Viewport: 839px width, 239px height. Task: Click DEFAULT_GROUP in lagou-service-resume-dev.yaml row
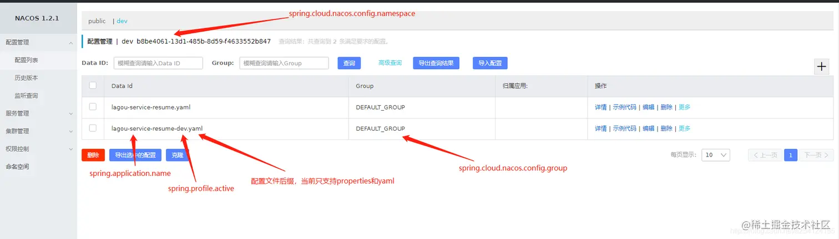point(380,128)
